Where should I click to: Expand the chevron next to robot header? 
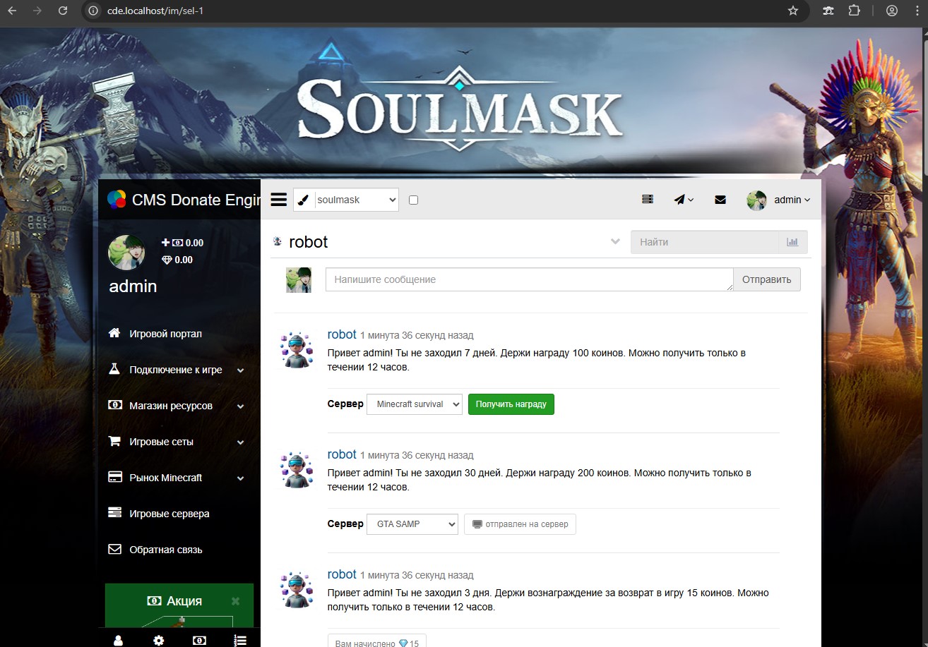pos(615,242)
